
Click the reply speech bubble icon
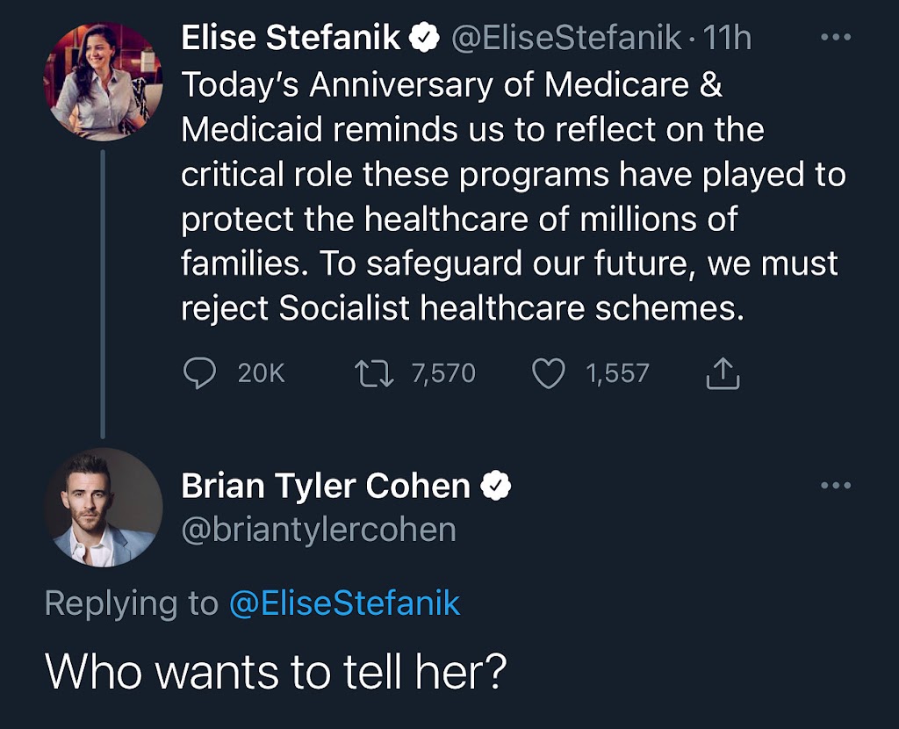[x=199, y=374]
